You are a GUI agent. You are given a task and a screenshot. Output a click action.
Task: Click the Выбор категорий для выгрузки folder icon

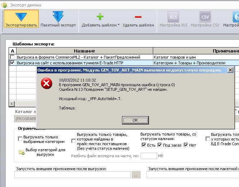pyautogui.click(x=22, y=152)
